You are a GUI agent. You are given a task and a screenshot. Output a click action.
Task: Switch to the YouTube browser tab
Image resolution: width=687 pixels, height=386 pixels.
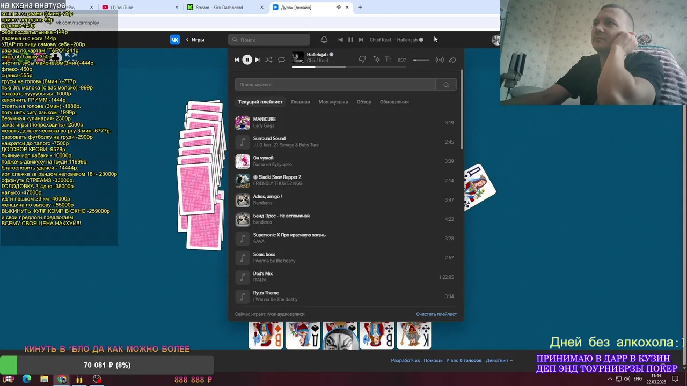[x=140, y=8]
